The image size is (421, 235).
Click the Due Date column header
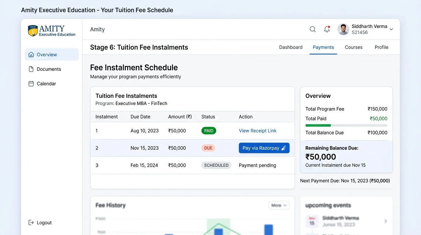coord(140,117)
